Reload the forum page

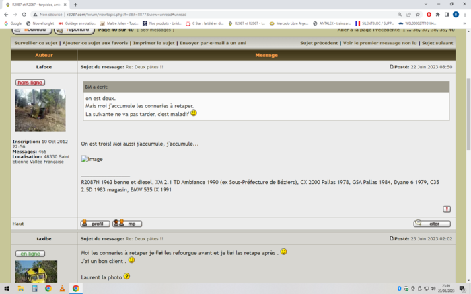coord(24,14)
